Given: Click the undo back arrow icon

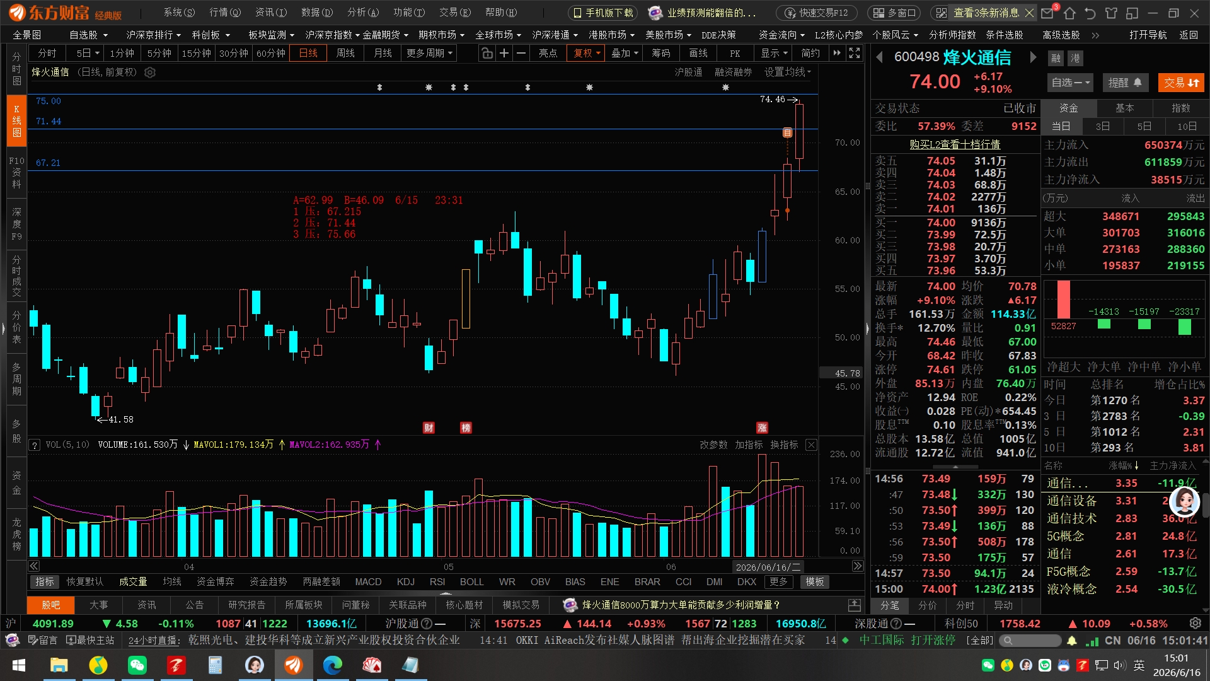Looking at the screenshot, I should (x=1090, y=13).
